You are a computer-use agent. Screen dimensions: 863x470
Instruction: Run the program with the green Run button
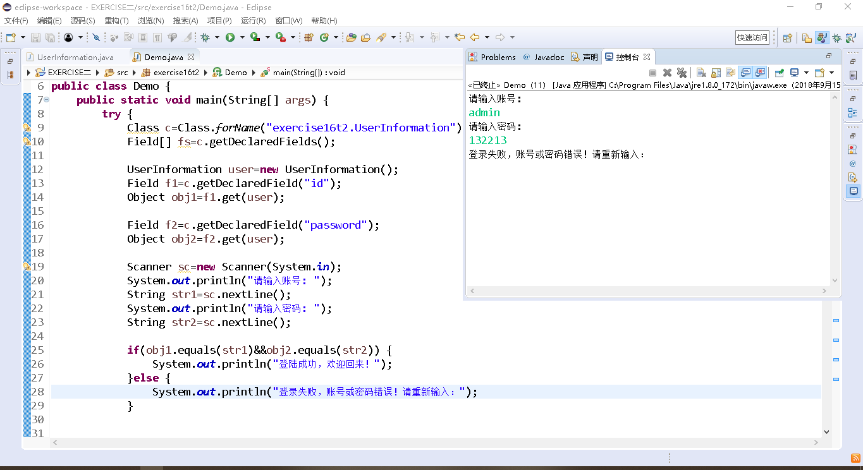(230, 38)
